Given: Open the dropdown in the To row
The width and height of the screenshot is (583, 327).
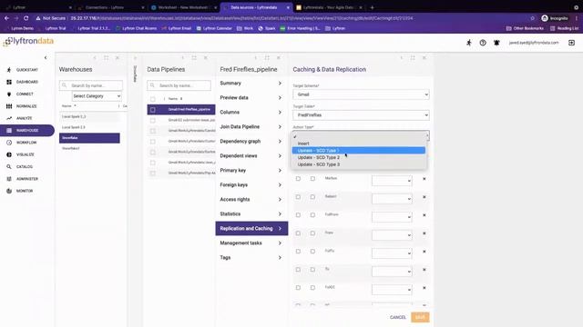Looking at the screenshot, I should click(392, 272).
